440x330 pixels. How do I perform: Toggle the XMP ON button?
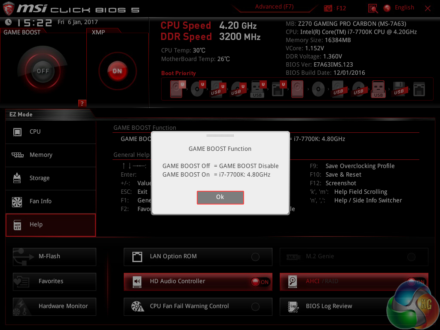click(117, 71)
